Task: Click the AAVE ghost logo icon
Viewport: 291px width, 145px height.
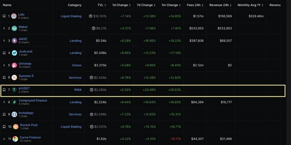Action: (x=15, y=41)
